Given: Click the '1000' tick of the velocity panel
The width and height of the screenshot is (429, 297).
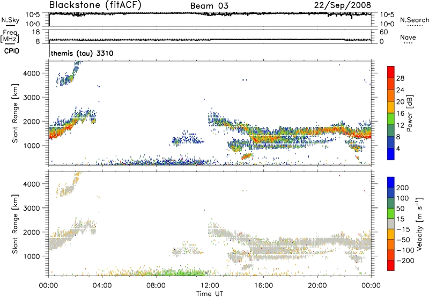Looking at the screenshot, I should (x=32, y=256).
